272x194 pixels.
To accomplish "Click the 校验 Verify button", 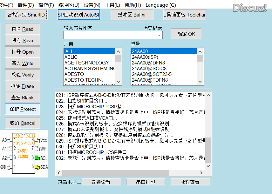I will click(x=23, y=75).
